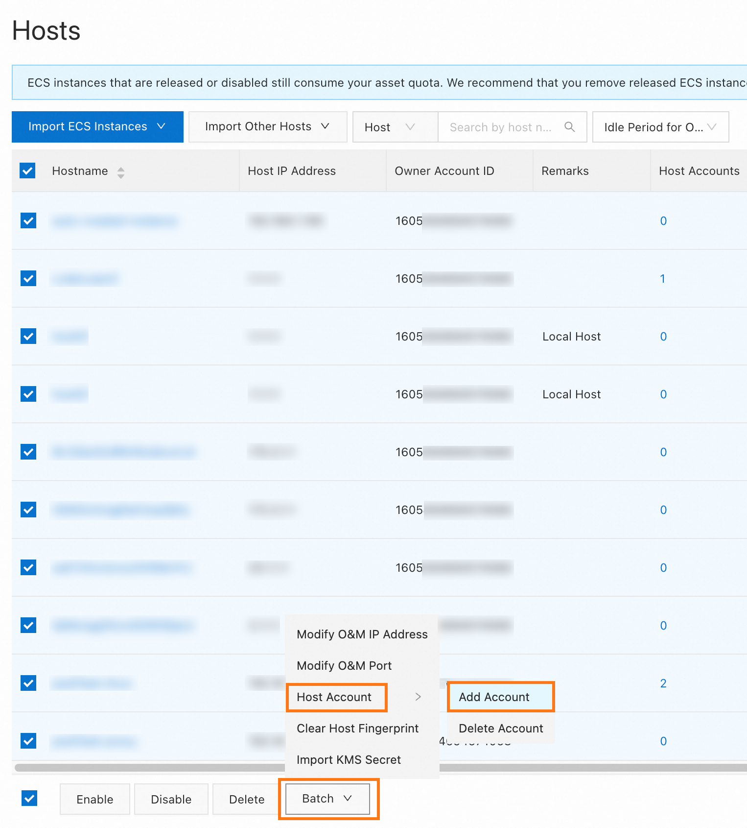Toggle the header select-all checkbox
The width and height of the screenshot is (747, 828).
point(27,170)
